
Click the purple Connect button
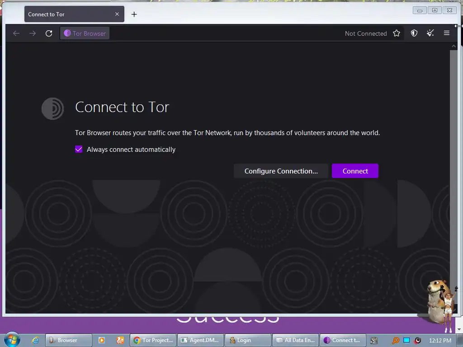(x=355, y=171)
